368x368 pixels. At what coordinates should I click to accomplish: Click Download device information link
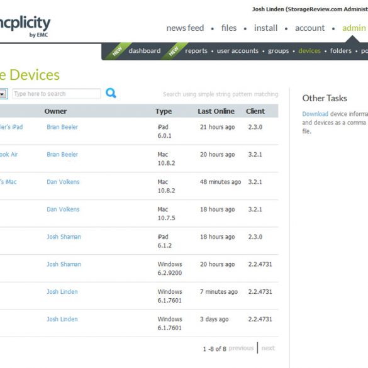(x=315, y=114)
